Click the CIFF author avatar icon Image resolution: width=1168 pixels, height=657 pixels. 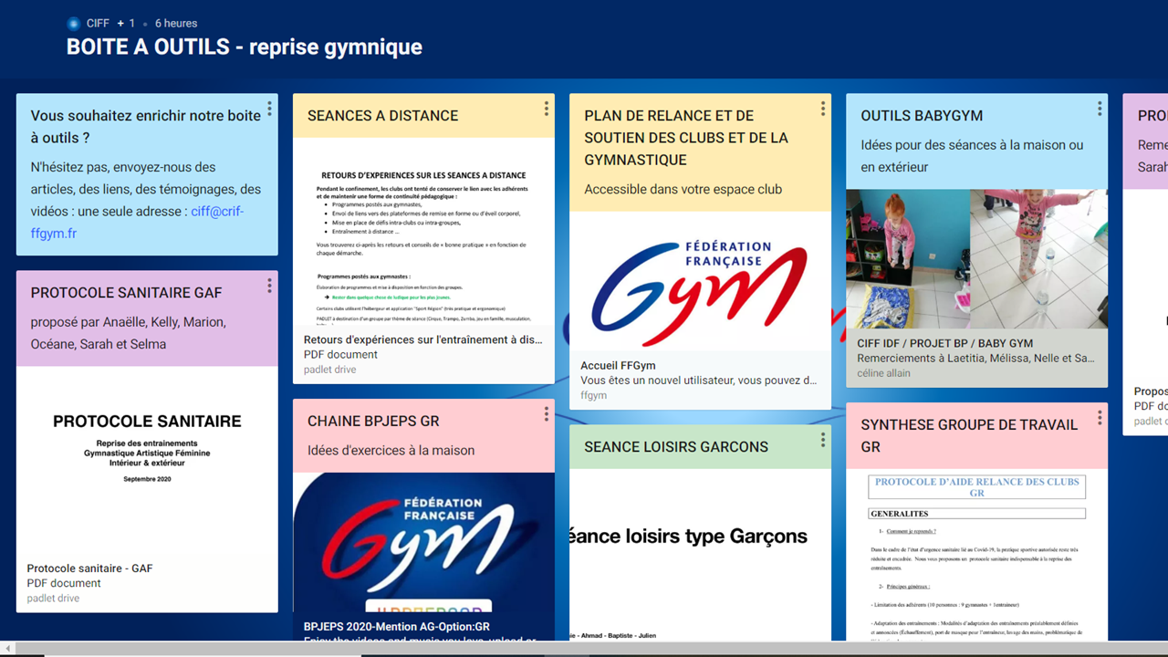(x=74, y=24)
